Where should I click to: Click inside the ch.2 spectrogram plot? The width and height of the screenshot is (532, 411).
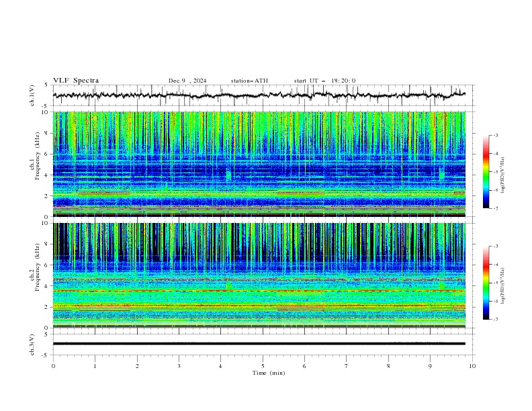point(259,275)
